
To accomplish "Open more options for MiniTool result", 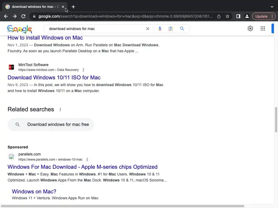I will point(83,70).
